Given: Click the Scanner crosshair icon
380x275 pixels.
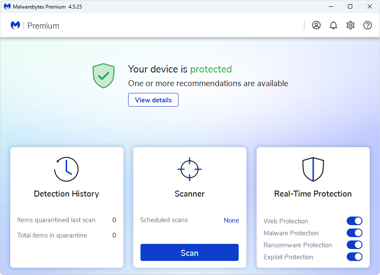Looking at the screenshot, I should [x=190, y=169].
